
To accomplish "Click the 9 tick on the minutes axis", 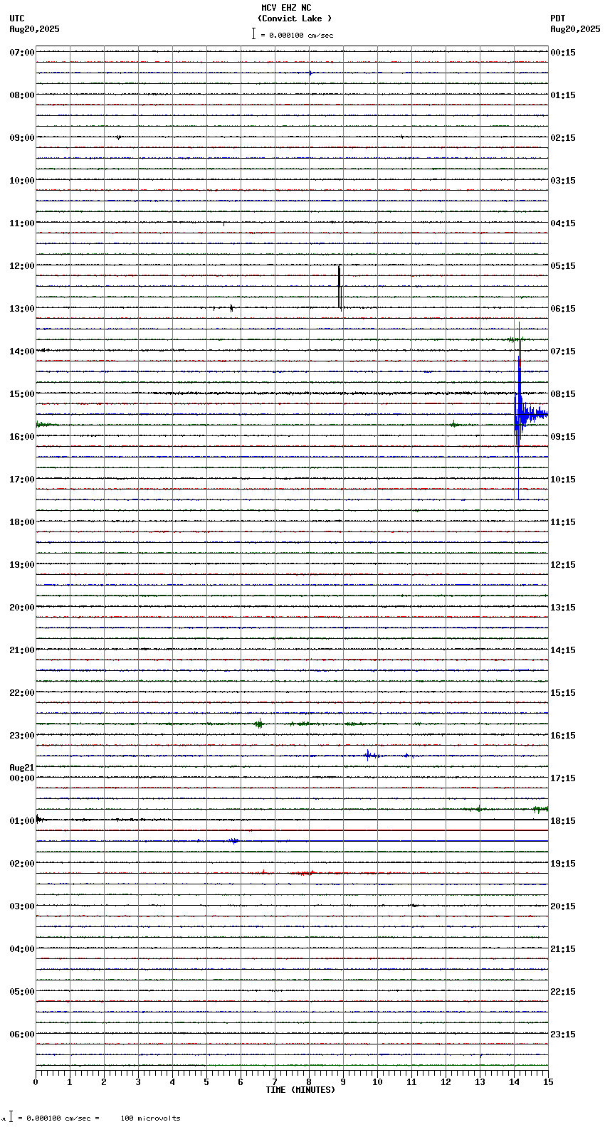I will pos(343,1082).
